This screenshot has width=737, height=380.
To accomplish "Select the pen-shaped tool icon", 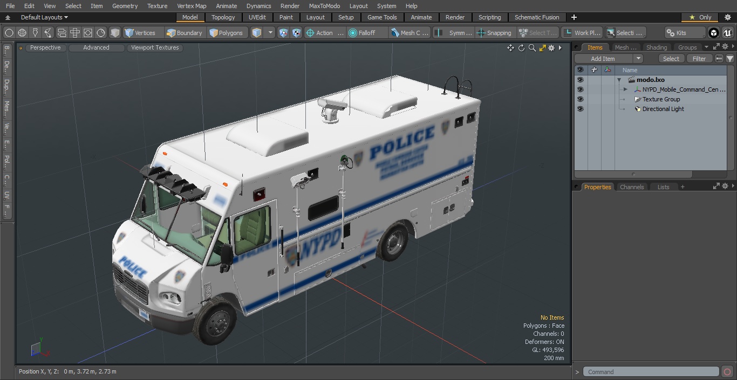I will pyautogui.click(x=35, y=33).
